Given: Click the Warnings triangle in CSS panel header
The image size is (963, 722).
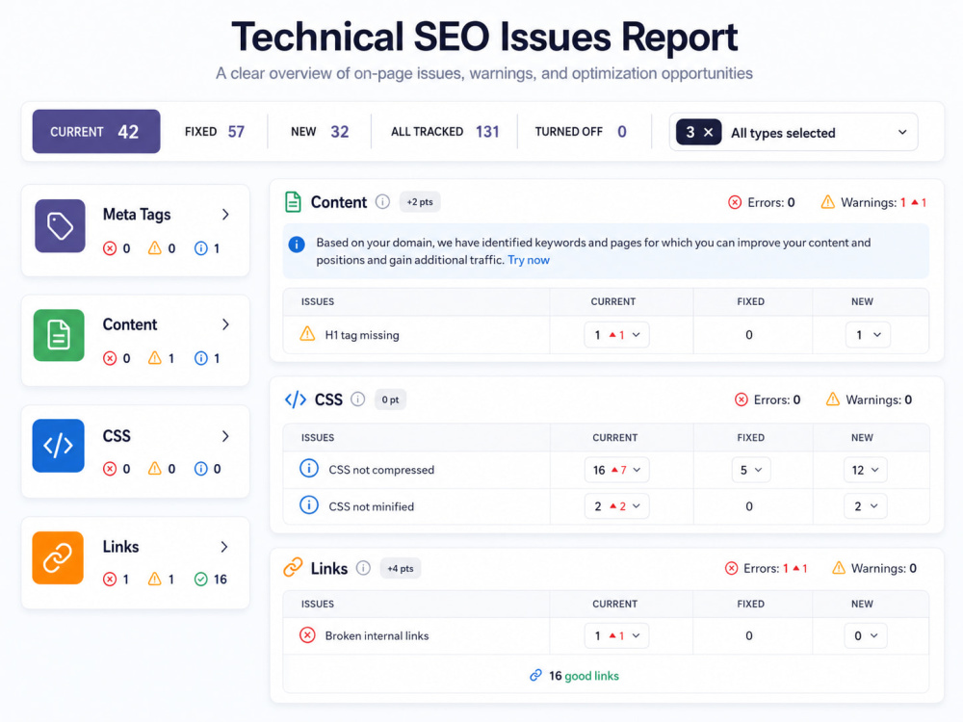Looking at the screenshot, I should pyautogui.click(x=833, y=400).
